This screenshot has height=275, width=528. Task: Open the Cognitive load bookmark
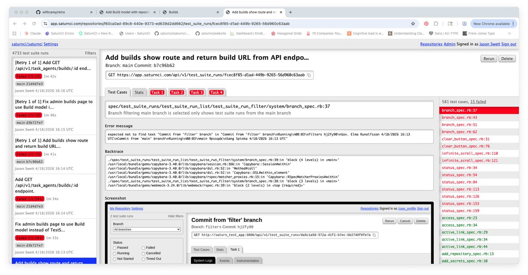coord(365,33)
